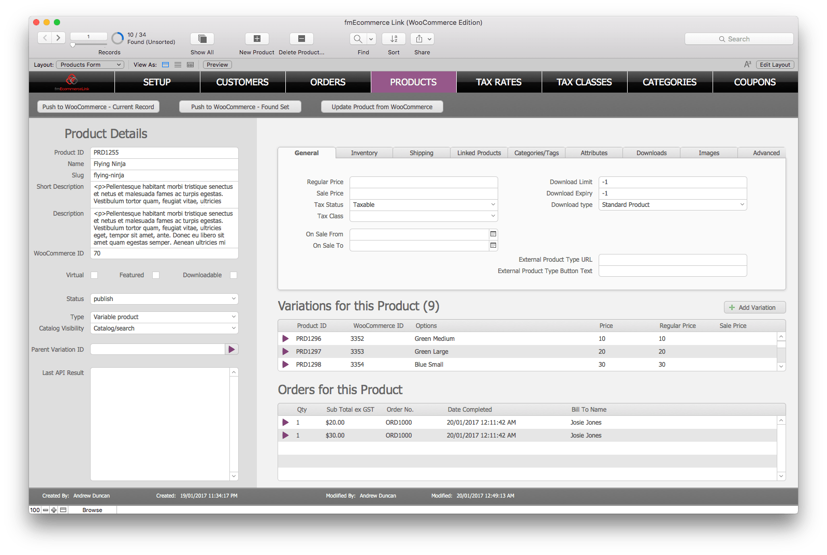Click the Name field Flying Ninja
The image size is (827, 555).
pyautogui.click(x=164, y=164)
